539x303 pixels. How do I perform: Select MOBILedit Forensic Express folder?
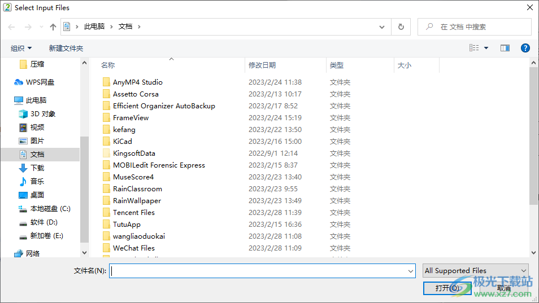pyautogui.click(x=159, y=165)
